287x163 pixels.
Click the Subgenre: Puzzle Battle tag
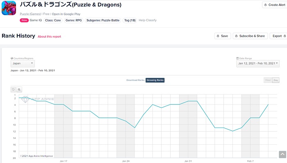pos(103,20)
